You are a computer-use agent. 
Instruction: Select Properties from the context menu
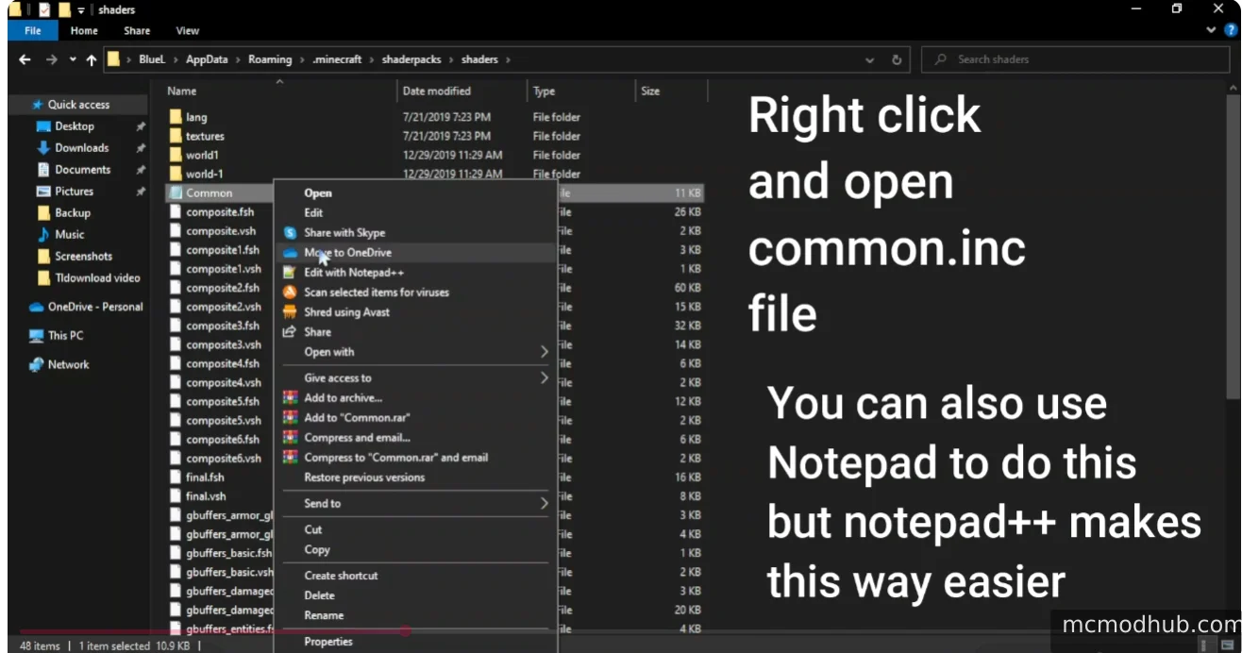pos(328,642)
